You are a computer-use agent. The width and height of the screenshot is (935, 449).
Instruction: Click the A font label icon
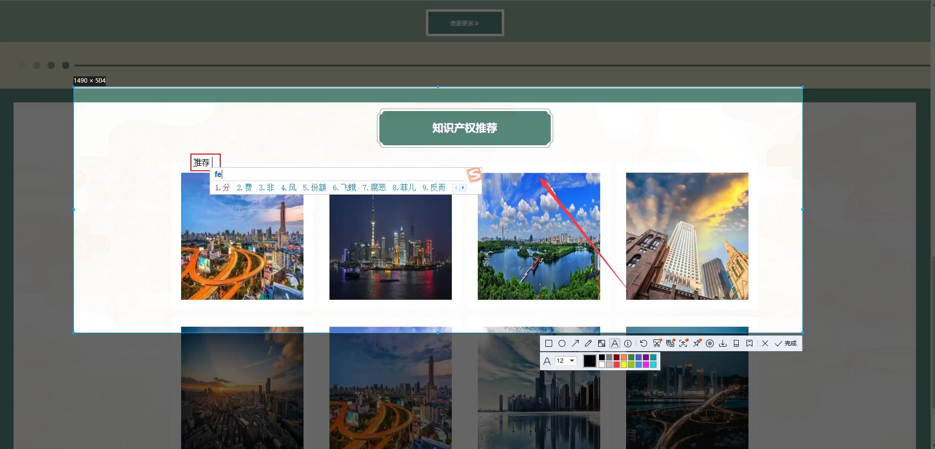547,361
